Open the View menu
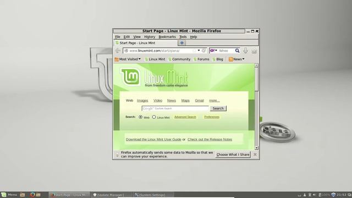 point(137,37)
